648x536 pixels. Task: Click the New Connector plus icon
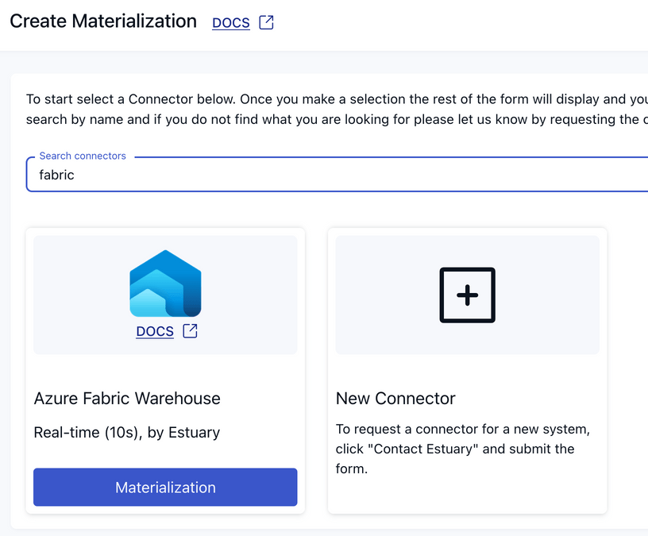click(x=467, y=295)
